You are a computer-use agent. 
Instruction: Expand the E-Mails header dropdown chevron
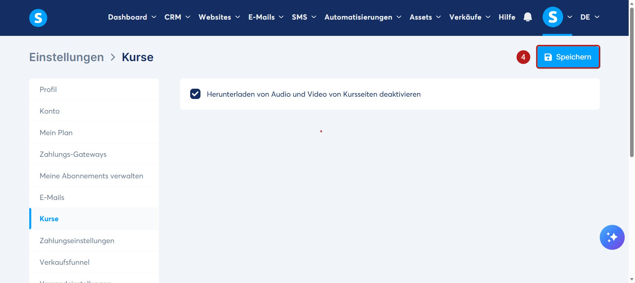281,17
